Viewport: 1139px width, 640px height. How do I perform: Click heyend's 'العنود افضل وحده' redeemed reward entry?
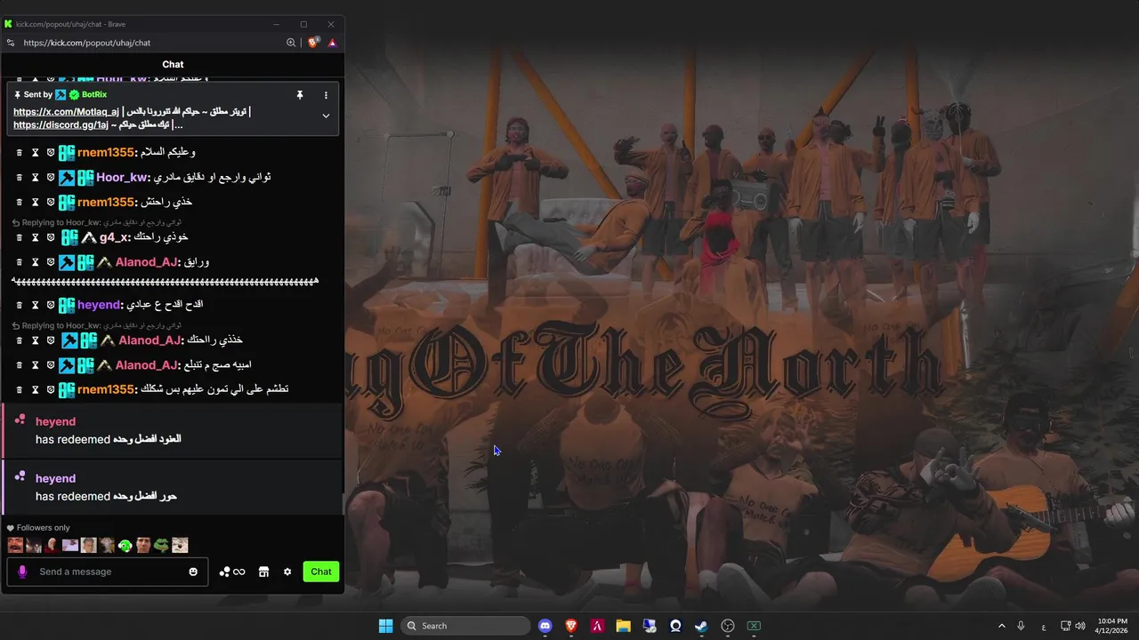173,430
